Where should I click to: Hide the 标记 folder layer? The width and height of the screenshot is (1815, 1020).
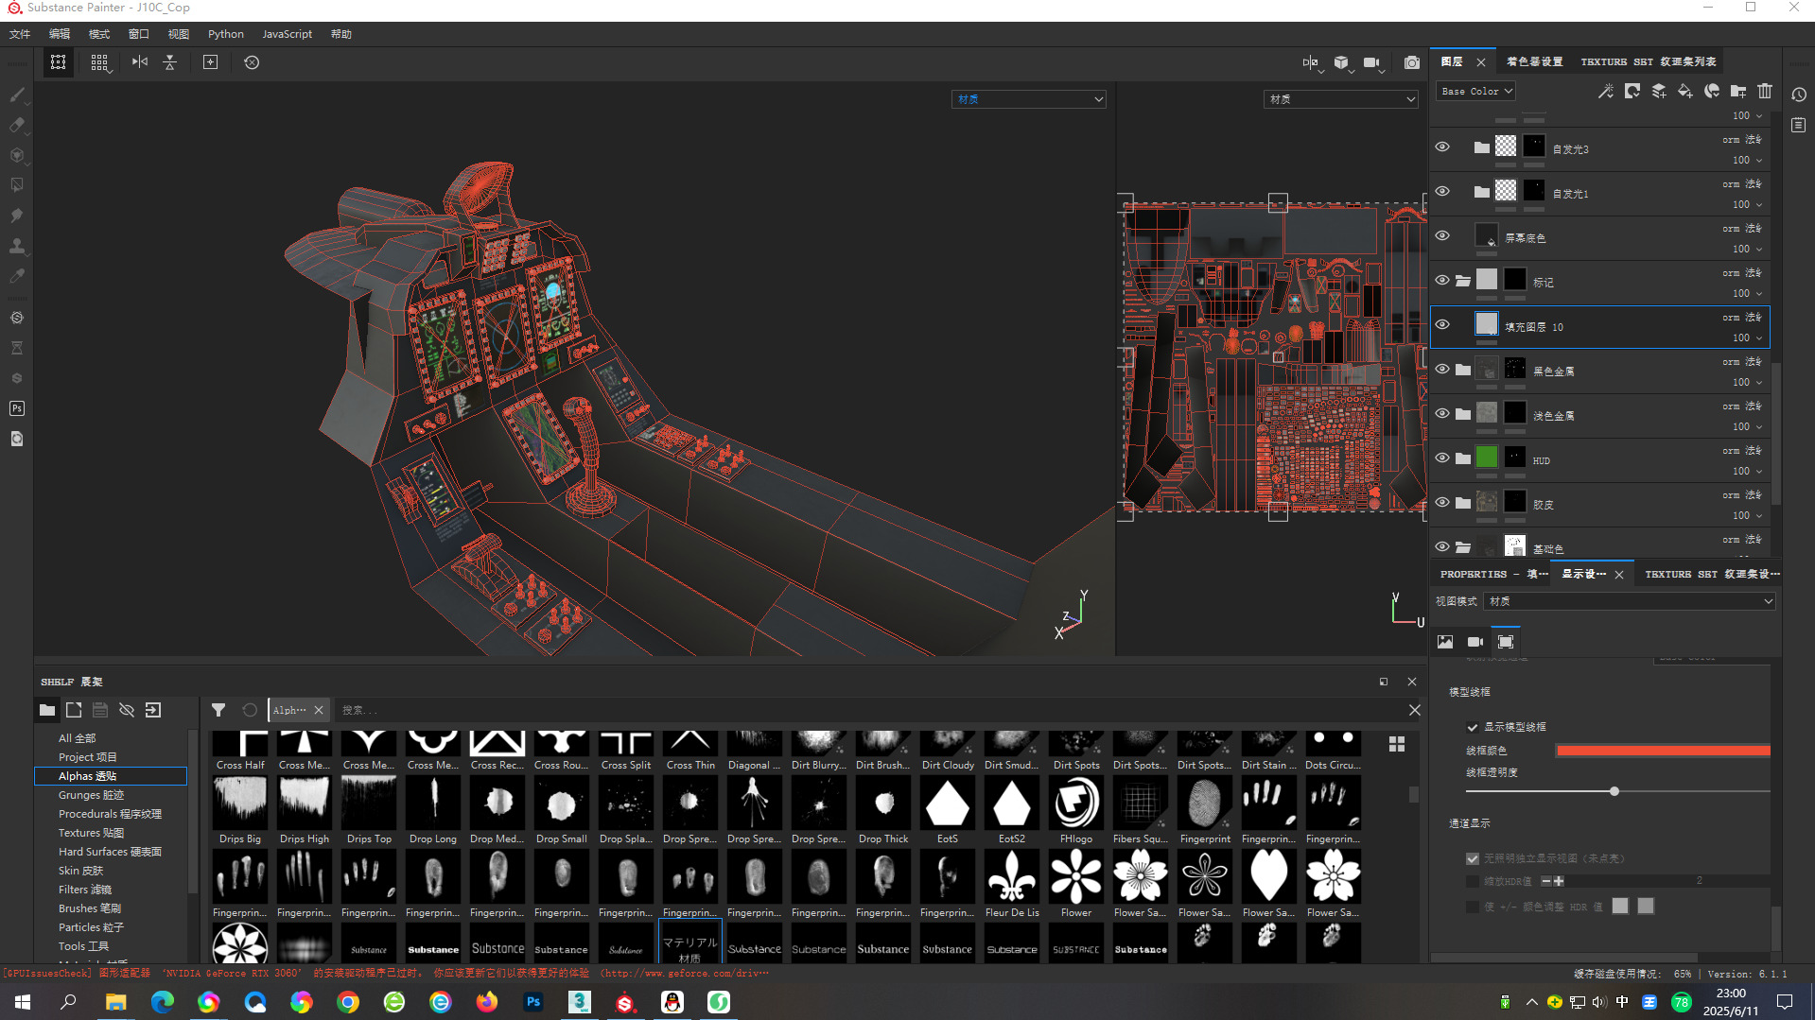tap(1442, 280)
